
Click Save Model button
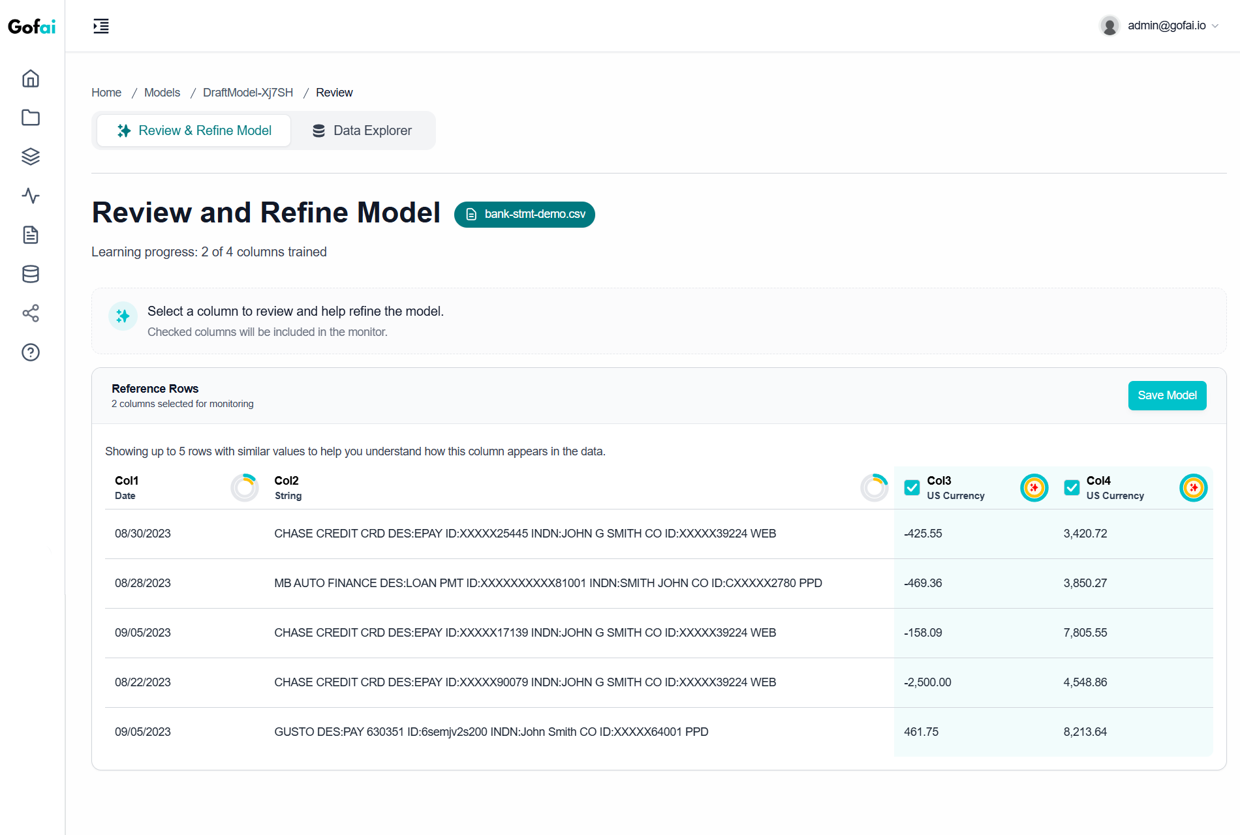(1167, 395)
